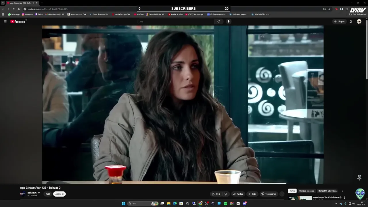Show hidden system tray icons chevron
The image size is (368, 207).
pyautogui.click(x=336, y=204)
